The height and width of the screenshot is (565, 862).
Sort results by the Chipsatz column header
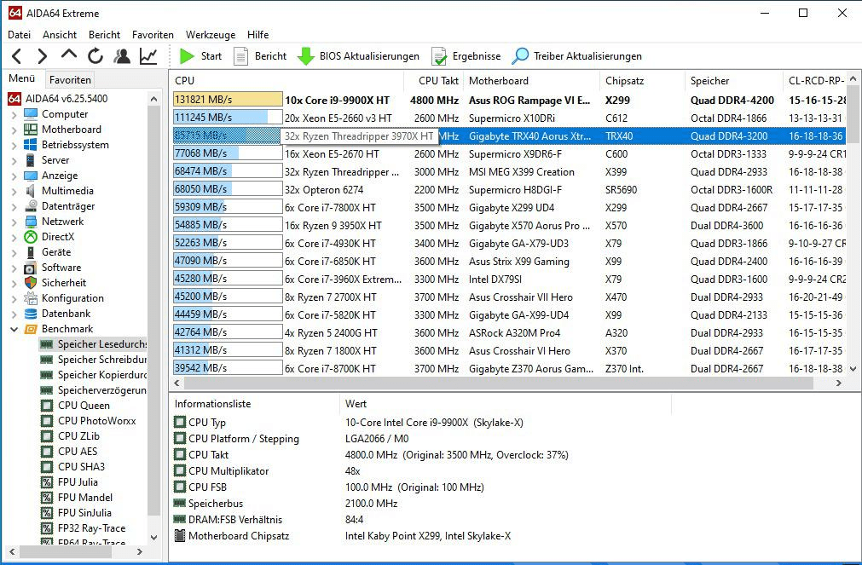click(x=643, y=81)
